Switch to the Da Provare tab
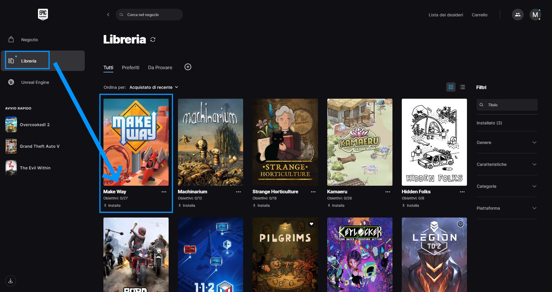This screenshot has height=292, width=552. [160, 67]
